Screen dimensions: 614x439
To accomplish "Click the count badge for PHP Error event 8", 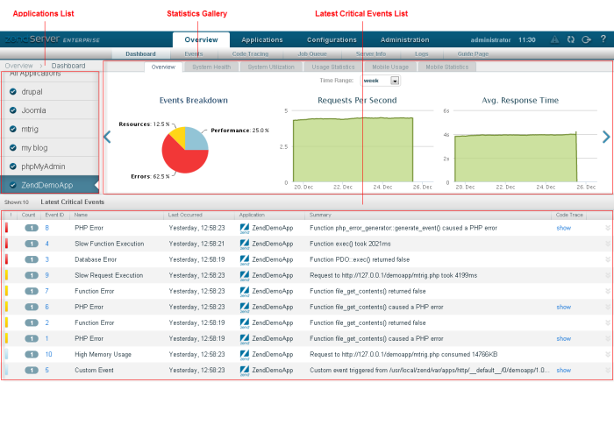I will [31, 228].
